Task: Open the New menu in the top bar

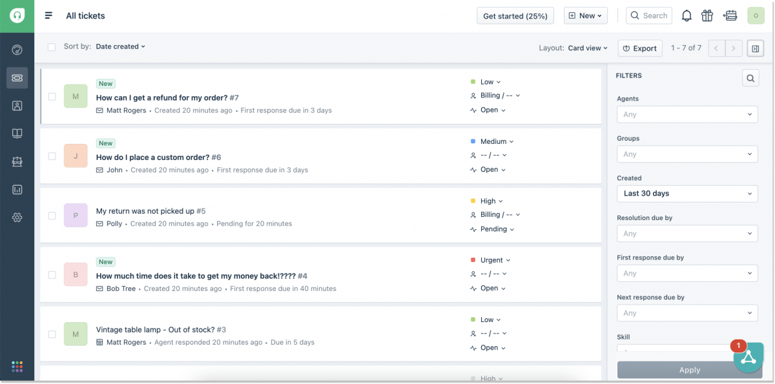Action: [x=585, y=15]
